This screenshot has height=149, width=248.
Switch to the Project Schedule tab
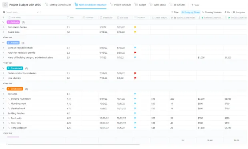coord(121,5)
